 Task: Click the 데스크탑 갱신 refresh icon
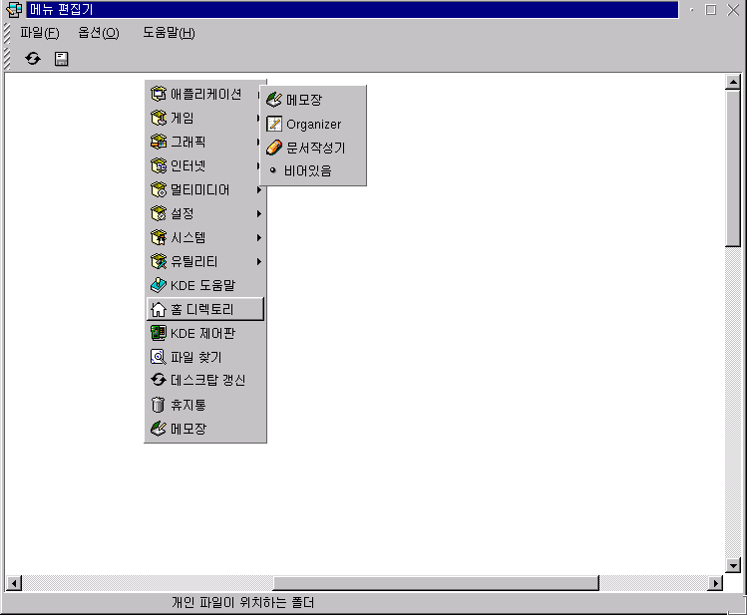click(x=159, y=380)
